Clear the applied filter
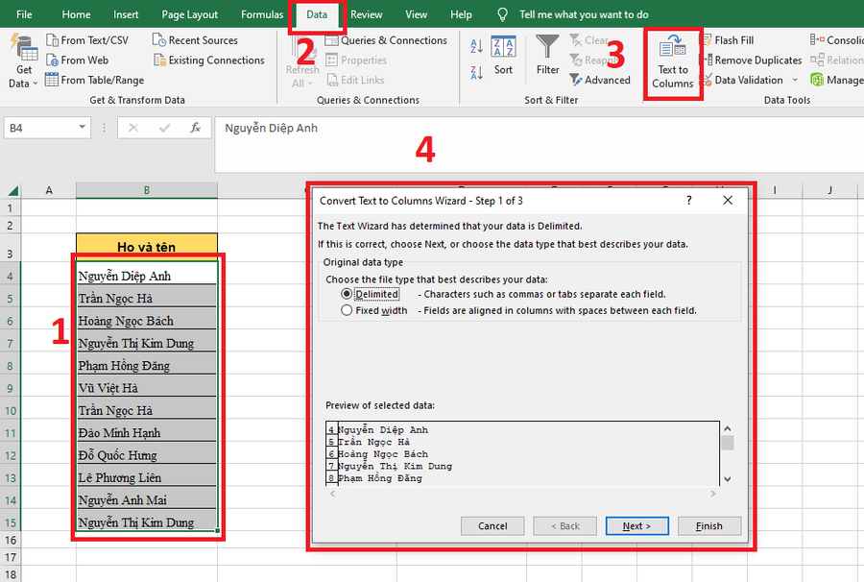The width and height of the screenshot is (864, 582). coord(588,40)
